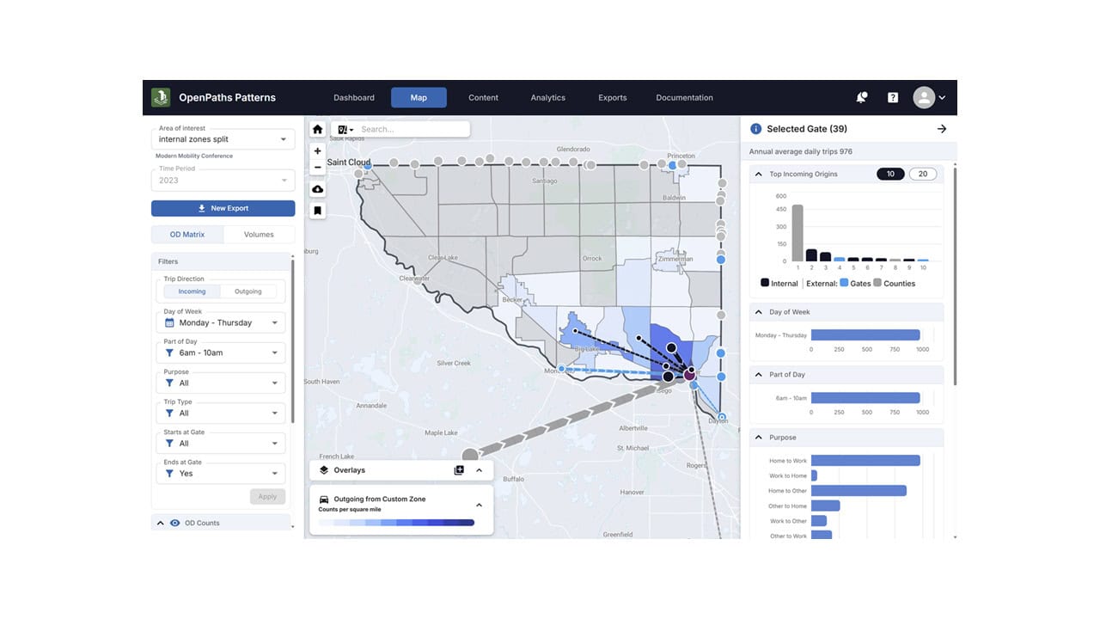Click the counts per square mile color ramp
This screenshot has width=1100, height=619.
[x=396, y=523]
